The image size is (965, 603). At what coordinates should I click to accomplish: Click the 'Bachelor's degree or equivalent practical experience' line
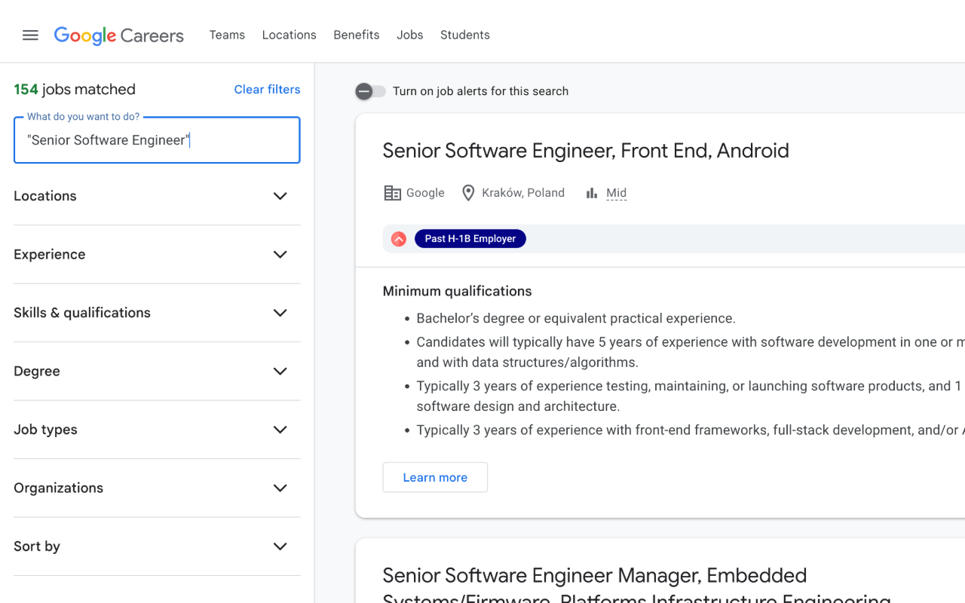pyautogui.click(x=576, y=319)
